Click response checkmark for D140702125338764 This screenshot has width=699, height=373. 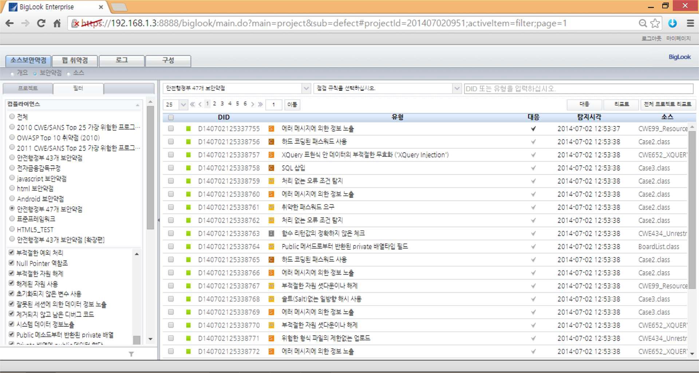(533, 246)
